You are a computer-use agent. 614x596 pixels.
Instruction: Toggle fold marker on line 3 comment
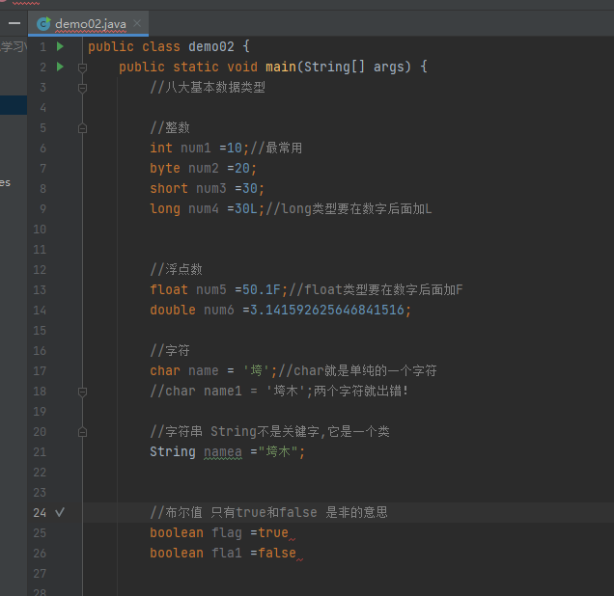(x=82, y=88)
